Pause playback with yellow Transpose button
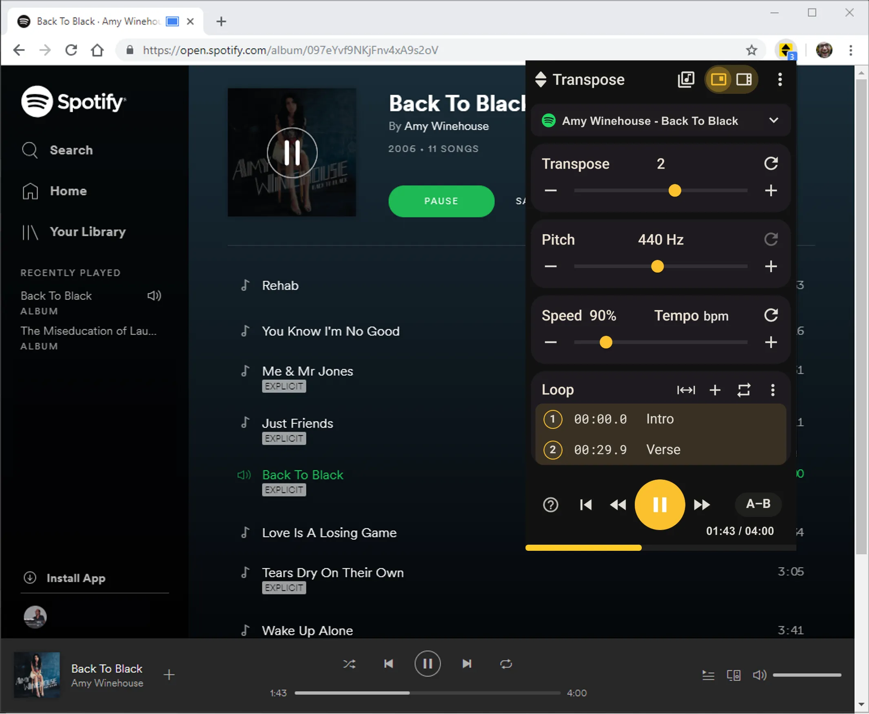This screenshot has width=869, height=714. (660, 505)
